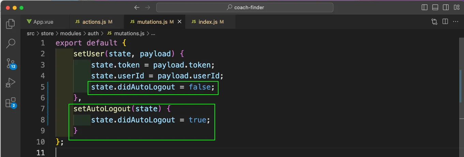Viewport: 464px width, 157px height.
Task: Click the 'false' value on line 5
Action: (200, 87)
